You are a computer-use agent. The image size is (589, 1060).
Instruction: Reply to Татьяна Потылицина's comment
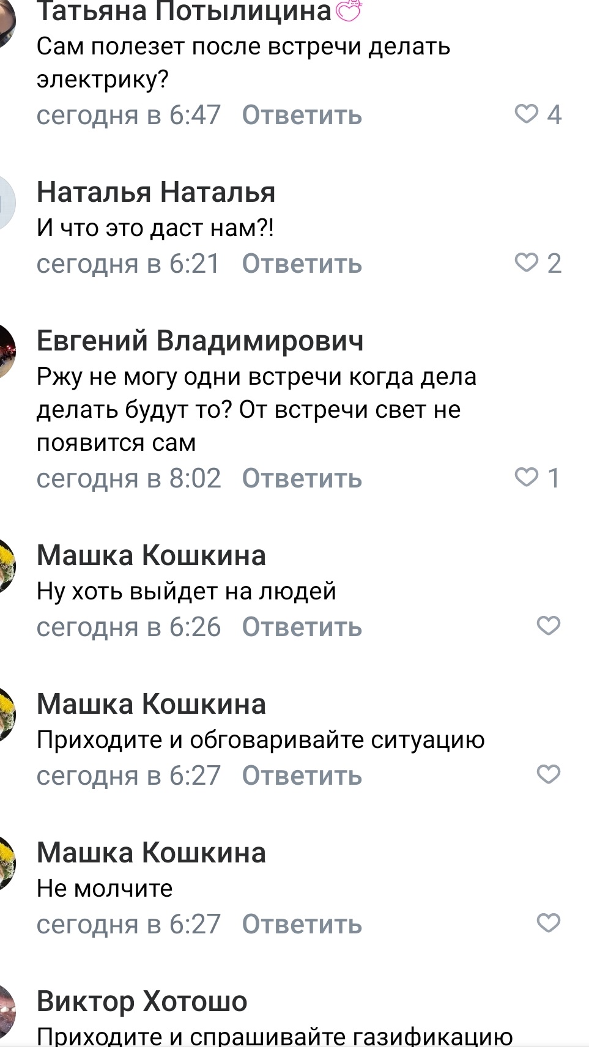tap(302, 115)
